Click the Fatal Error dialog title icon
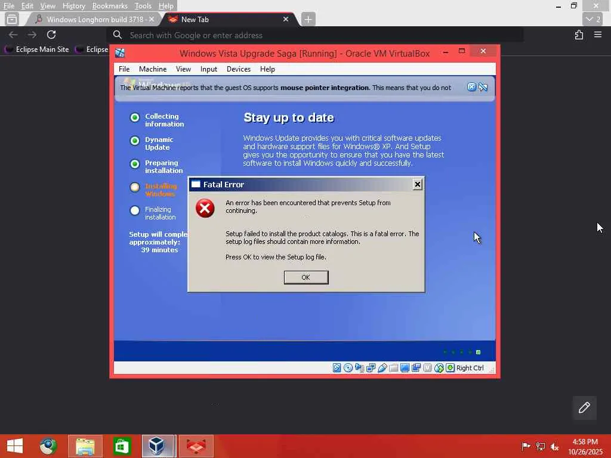 (x=196, y=184)
